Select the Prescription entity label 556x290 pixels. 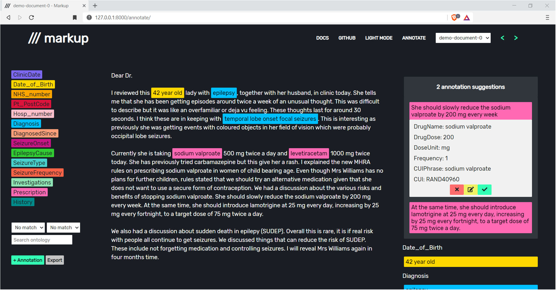click(x=29, y=192)
